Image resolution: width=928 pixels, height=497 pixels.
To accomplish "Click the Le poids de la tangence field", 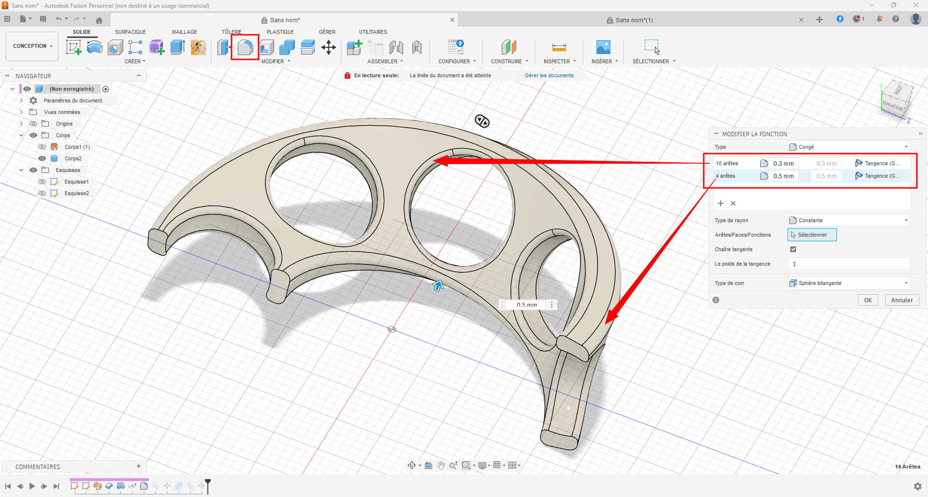I will (849, 264).
